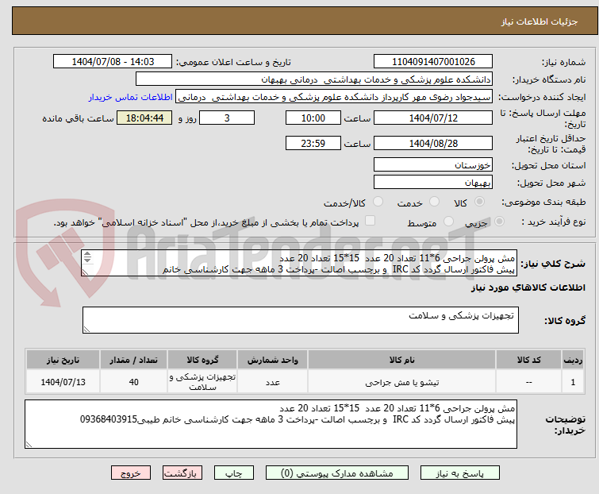599x494 pixels.
Task: Toggle the اسناد خزانه اسلامی payment checkbox
Action: coord(370,221)
